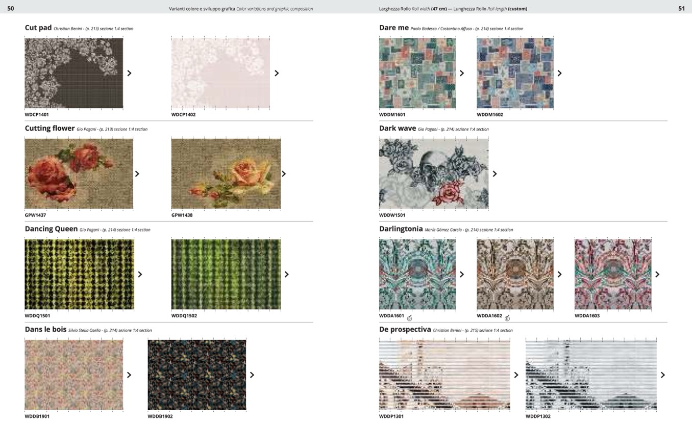Screen dimensions: 692x448
Task: Click the WDDQ1501 code under Dancing Queen
Action: (x=37, y=316)
